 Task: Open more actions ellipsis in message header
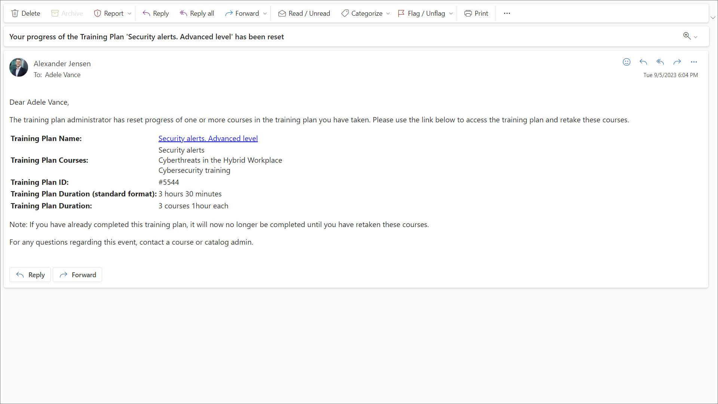694,62
